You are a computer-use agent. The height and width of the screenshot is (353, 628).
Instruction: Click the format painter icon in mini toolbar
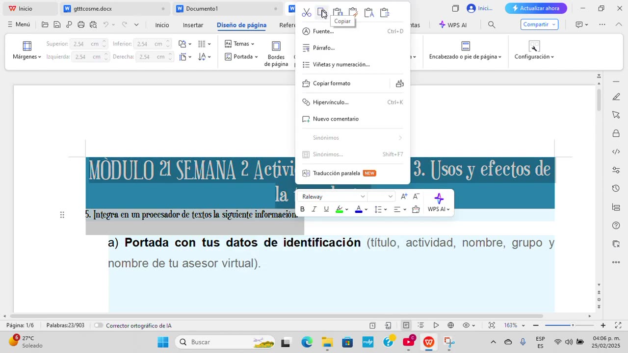point(416,209)
